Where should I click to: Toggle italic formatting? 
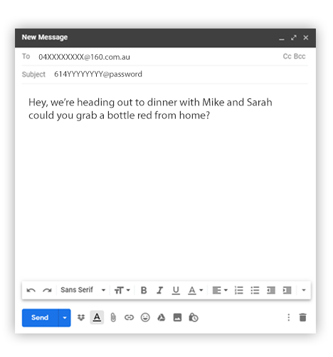pos(160,290)
